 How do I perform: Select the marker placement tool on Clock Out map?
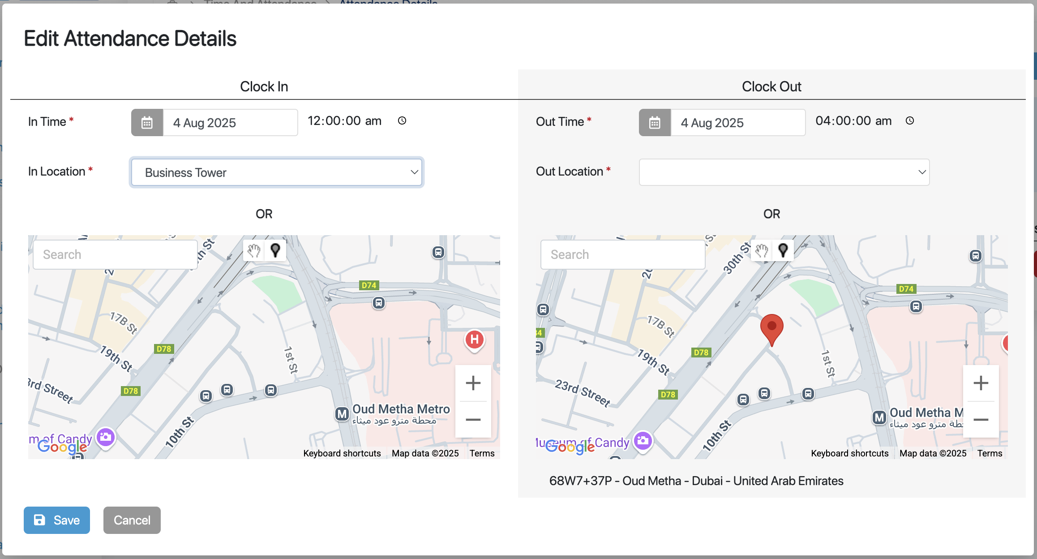point(783,250)
